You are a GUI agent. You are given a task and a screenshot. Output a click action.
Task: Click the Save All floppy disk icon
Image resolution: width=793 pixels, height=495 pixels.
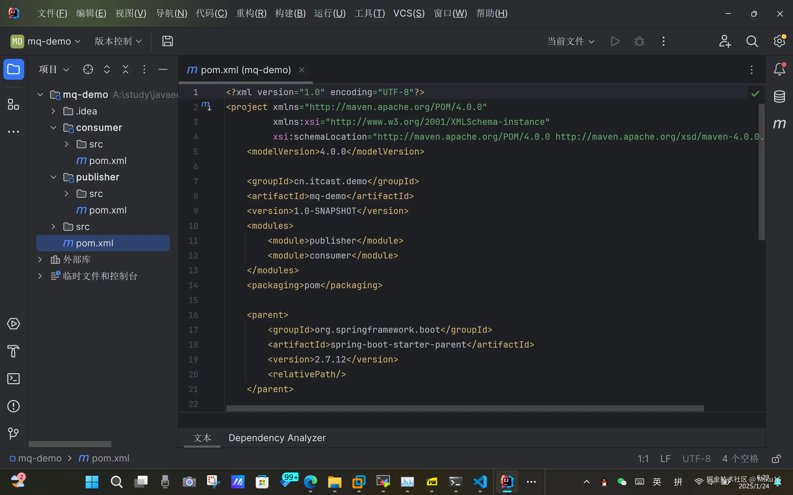[167, 41]
